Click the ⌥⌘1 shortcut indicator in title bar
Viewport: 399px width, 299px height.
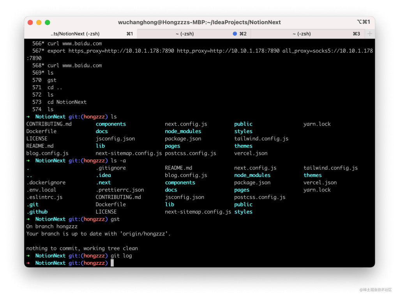[x=363, y=22]
